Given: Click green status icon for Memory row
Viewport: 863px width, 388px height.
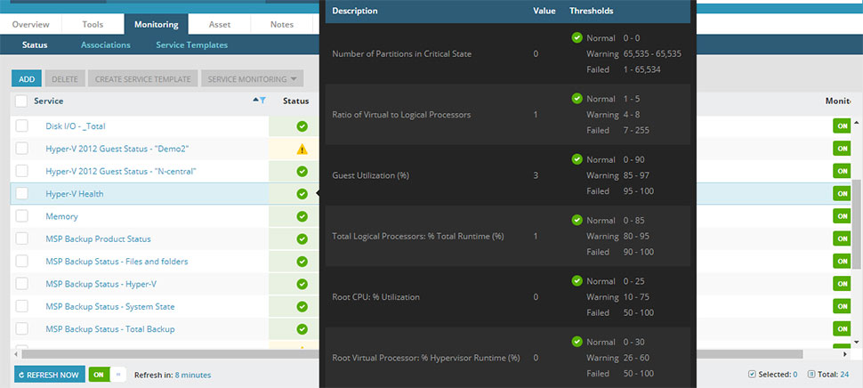Looking at the screenshot, I should tap(302, 216).
